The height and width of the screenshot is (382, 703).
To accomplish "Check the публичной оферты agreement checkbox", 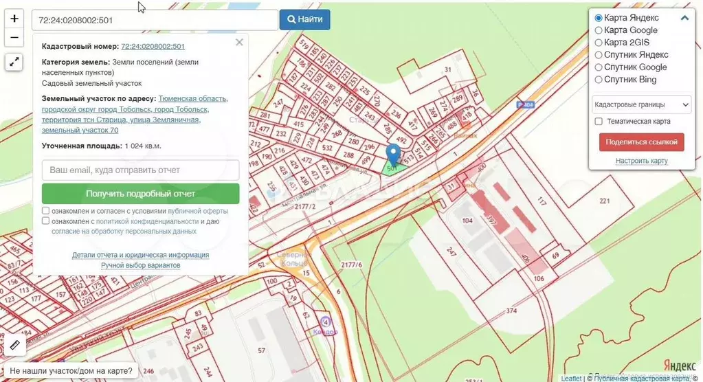I will point(46,211).
